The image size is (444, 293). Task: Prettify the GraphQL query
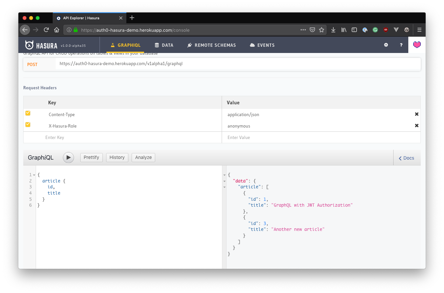pyautogui.click(x=91, y=157)
